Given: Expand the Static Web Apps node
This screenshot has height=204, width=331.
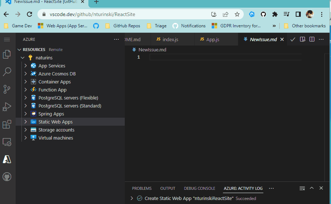Looking at the screenshot, I should point(25,122).
